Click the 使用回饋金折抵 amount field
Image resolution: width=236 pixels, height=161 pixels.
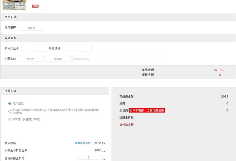[x=88, y=157]
